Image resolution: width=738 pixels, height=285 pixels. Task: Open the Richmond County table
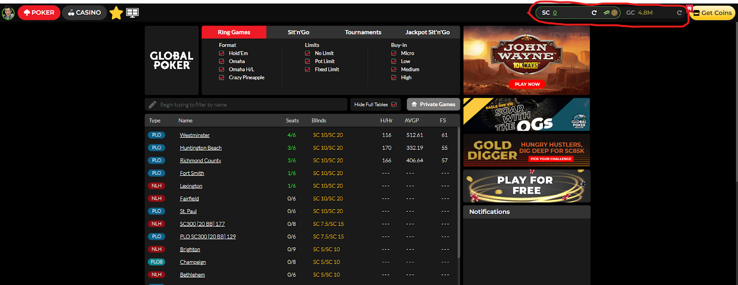[201, 160]
